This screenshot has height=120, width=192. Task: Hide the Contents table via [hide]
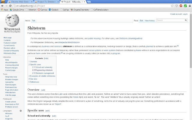[x=46, y=58]
